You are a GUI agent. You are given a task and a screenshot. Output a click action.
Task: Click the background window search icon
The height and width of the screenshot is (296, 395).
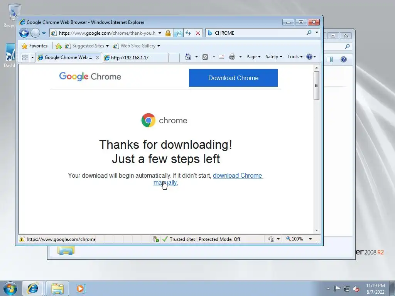[347, 46]
